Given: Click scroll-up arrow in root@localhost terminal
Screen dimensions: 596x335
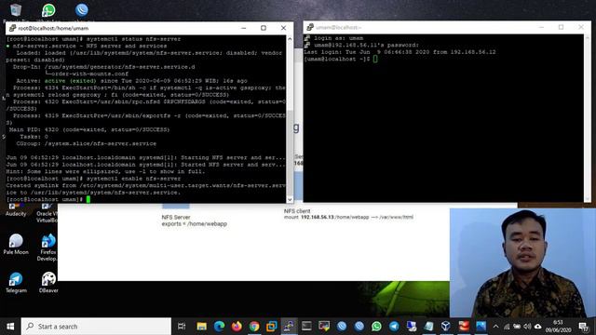Looking at the screenshot, I should (x=290, y=39).
